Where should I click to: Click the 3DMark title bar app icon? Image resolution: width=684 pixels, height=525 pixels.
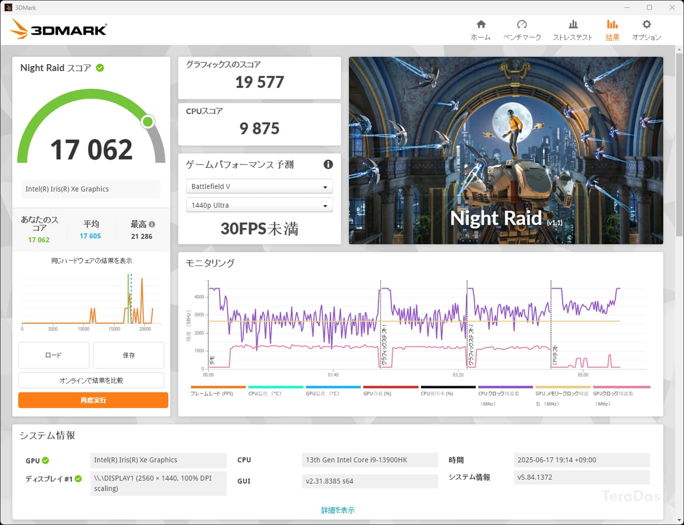(8, 7)
